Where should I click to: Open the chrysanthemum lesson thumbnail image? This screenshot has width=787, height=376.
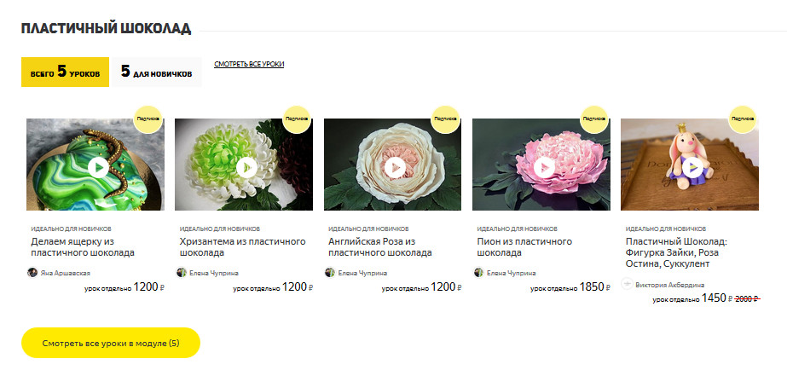[x=243, y=165]
